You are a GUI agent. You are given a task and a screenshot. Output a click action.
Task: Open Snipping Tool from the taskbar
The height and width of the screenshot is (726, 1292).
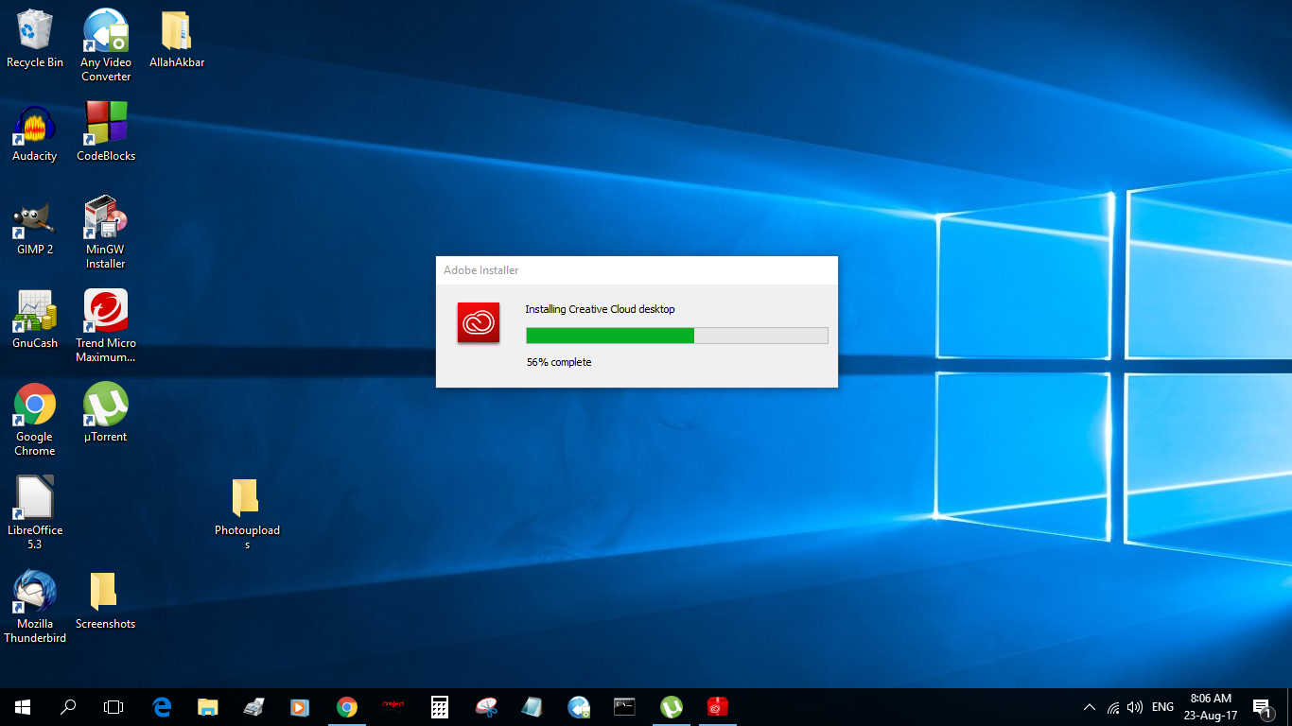point(486,707)
